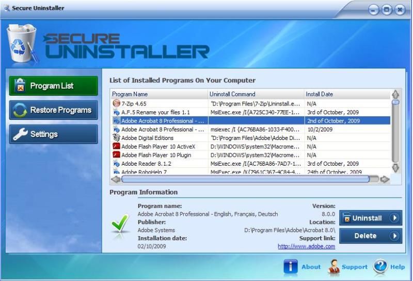The width and height of the screenshot is (413, 281).
Task: Select the Adobe RoboHelp 7 row
Action: pos(250,172)
